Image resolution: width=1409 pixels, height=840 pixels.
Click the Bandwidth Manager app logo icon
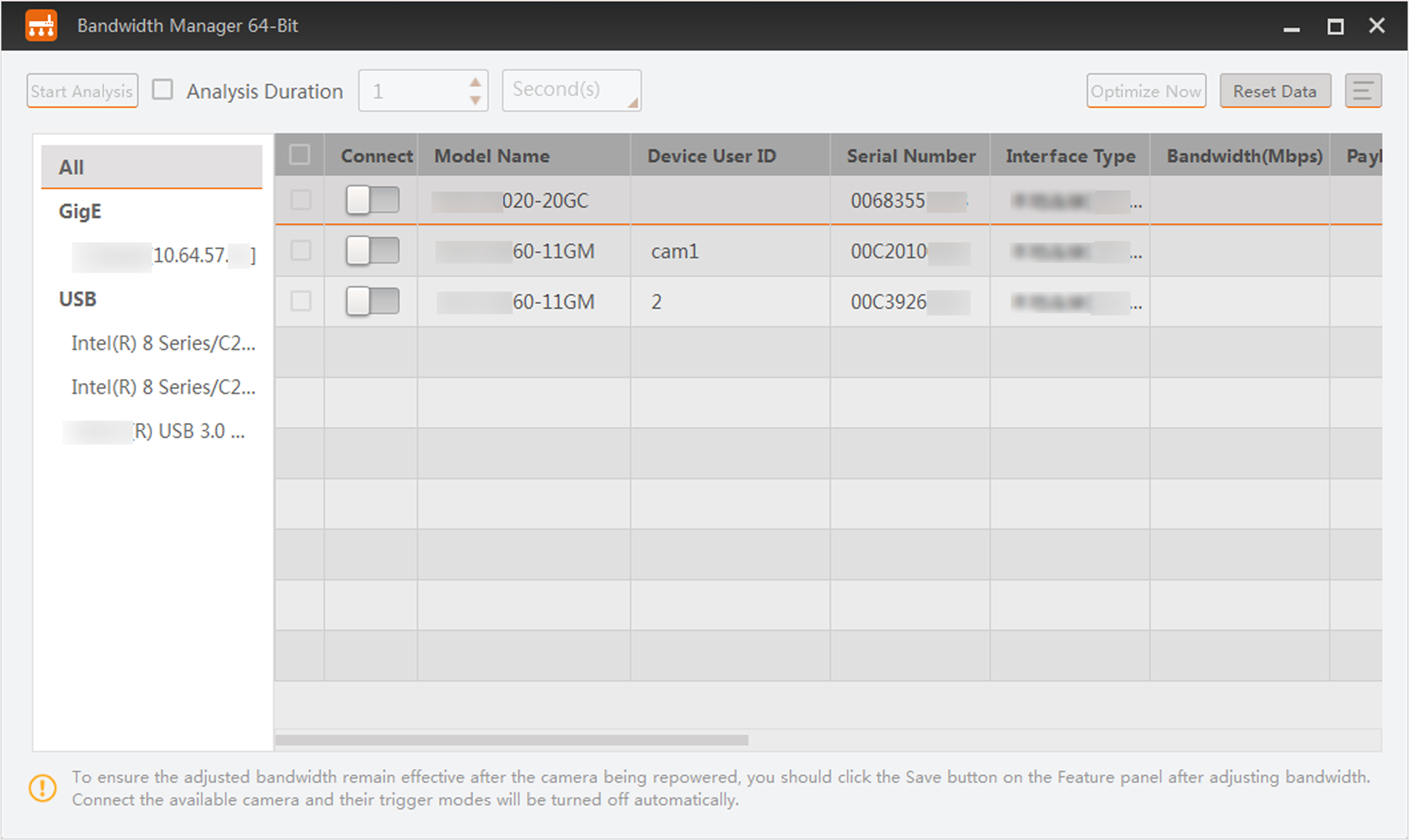click(41, 26)
